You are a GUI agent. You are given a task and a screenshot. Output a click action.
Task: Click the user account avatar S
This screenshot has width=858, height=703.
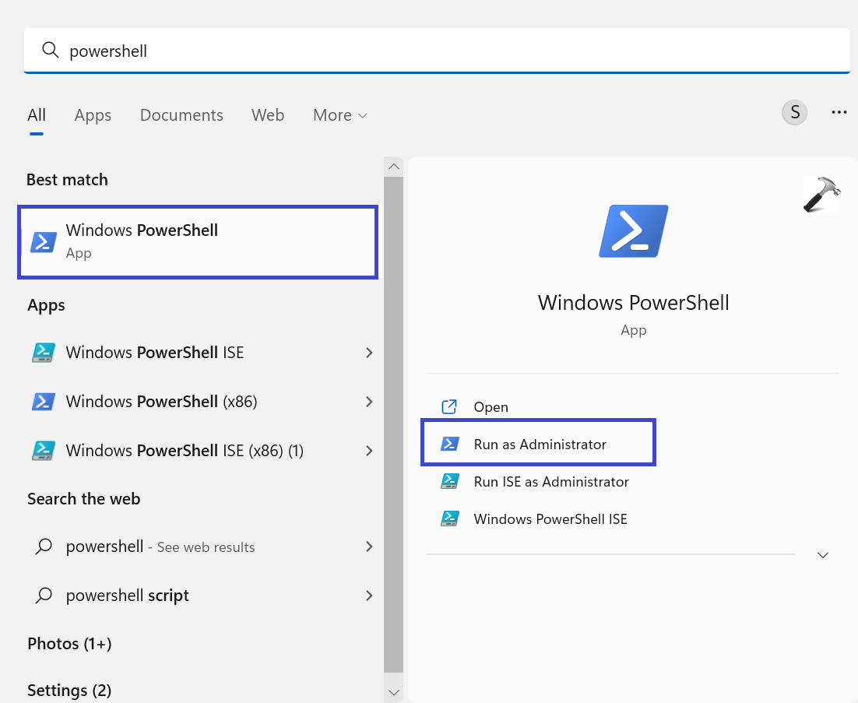point(794,113)
